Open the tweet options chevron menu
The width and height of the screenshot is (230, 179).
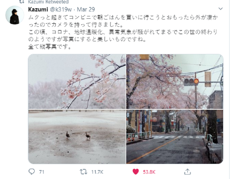[221, 9]
